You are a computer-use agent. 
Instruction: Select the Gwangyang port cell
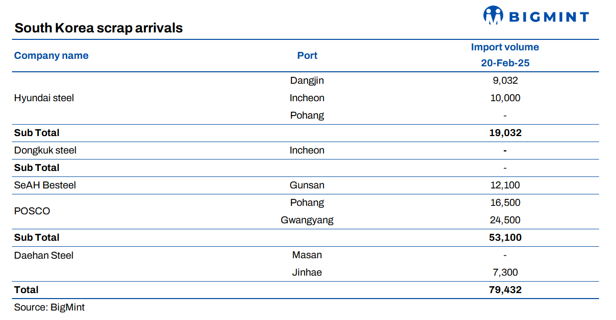click(x=307, y=220)
